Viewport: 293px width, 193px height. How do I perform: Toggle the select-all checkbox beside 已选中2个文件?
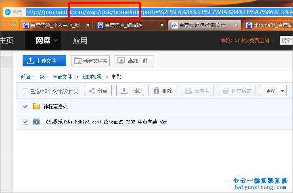(25, 91)
